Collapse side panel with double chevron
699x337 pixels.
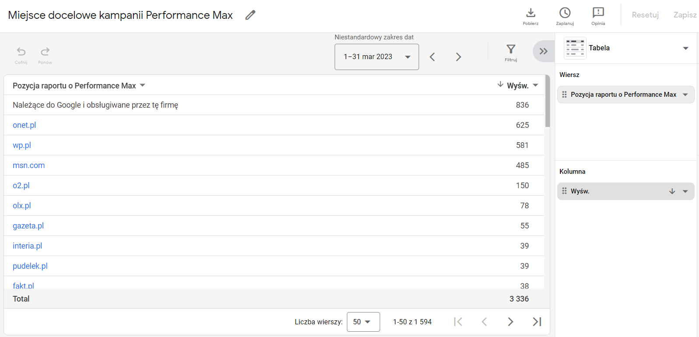click(543, 51)
